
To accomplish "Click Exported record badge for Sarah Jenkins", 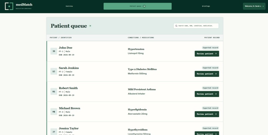I will pos(210,68).
